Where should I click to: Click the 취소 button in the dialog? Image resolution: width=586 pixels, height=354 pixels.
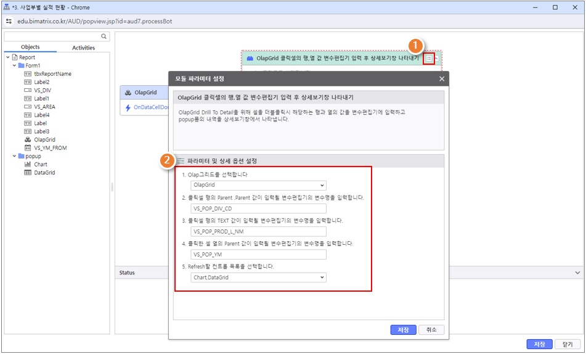click(431, 330)
